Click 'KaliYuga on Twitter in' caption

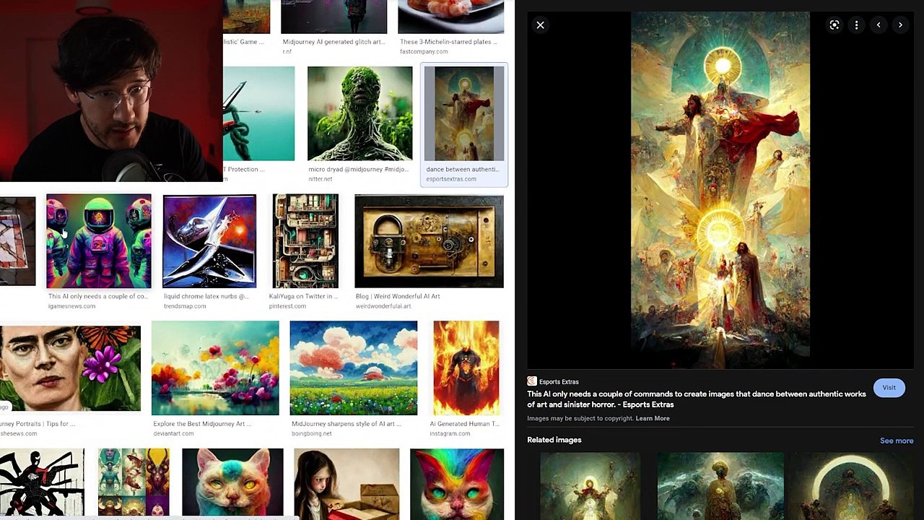tap(303, 297)
